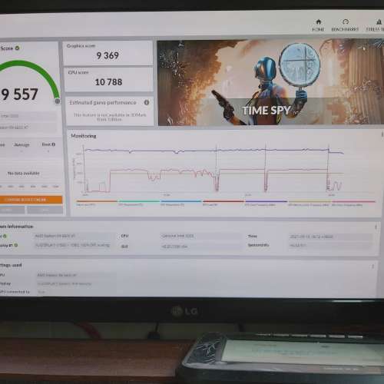Click the GPU value under Settings used
The width and height of the screenshot is (384, 384).
pyautogui.click(x=77, y=275)
